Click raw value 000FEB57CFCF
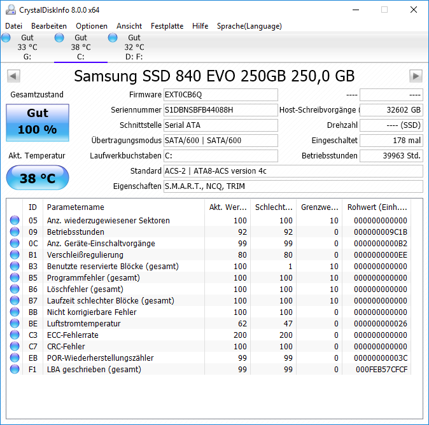Screen dimensions: 429x425 (381, 370)
